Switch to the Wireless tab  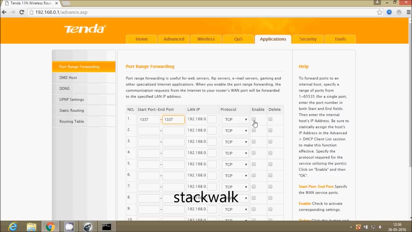point(206,39)
